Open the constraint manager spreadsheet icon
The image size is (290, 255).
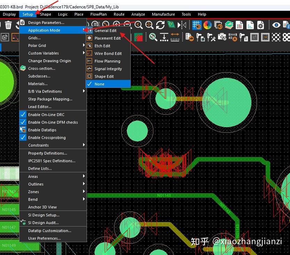239,25
